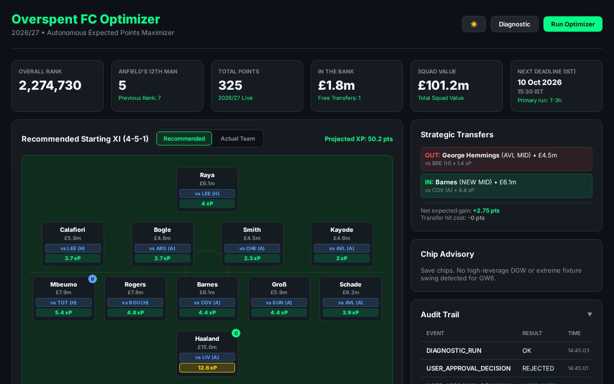
Task: Click the In The Bank stat card
Action: 357,86
